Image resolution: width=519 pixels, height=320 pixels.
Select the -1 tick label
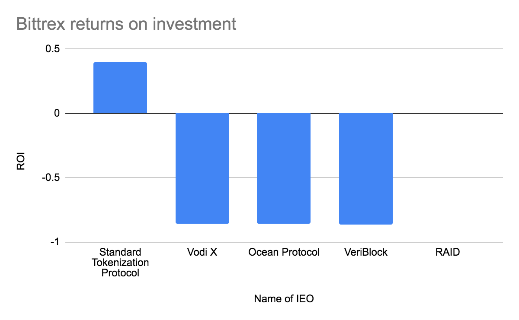click(53, 242)
